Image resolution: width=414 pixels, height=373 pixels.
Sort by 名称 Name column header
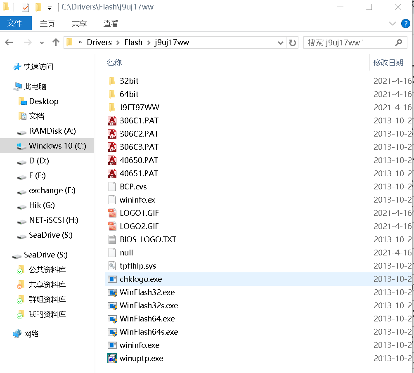click(114, 63)
